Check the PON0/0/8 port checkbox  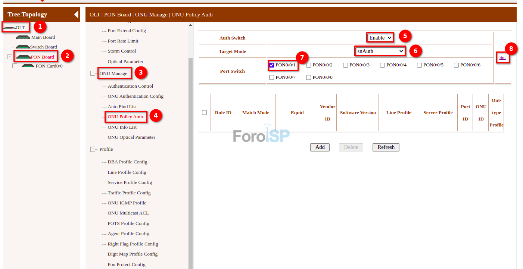tap(309, 78)
